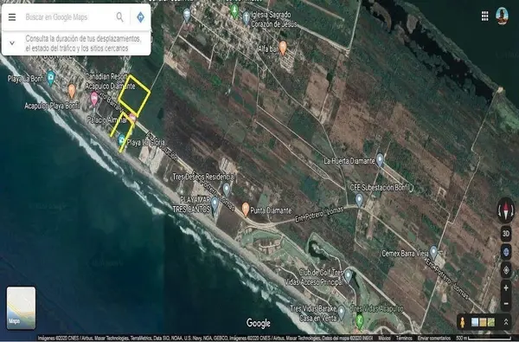Open the Google Maps hamburger menu

tap(12, 17)
